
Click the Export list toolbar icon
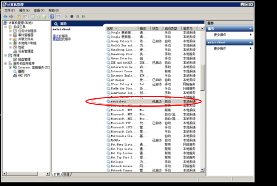pyautogui.click(x=44, y=16)
